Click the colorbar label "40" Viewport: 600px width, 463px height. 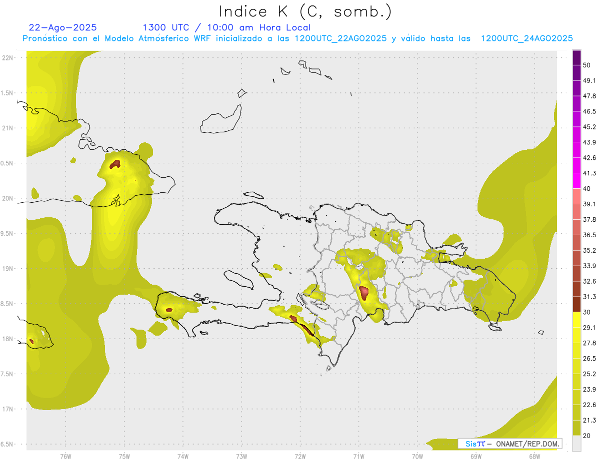pyautogui.click(x=587, y=188)
